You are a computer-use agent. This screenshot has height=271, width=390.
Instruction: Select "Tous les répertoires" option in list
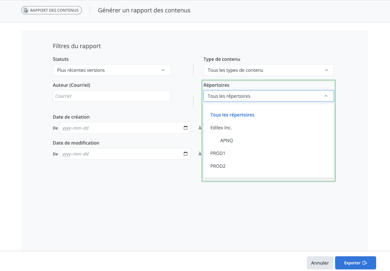point(232,115)
